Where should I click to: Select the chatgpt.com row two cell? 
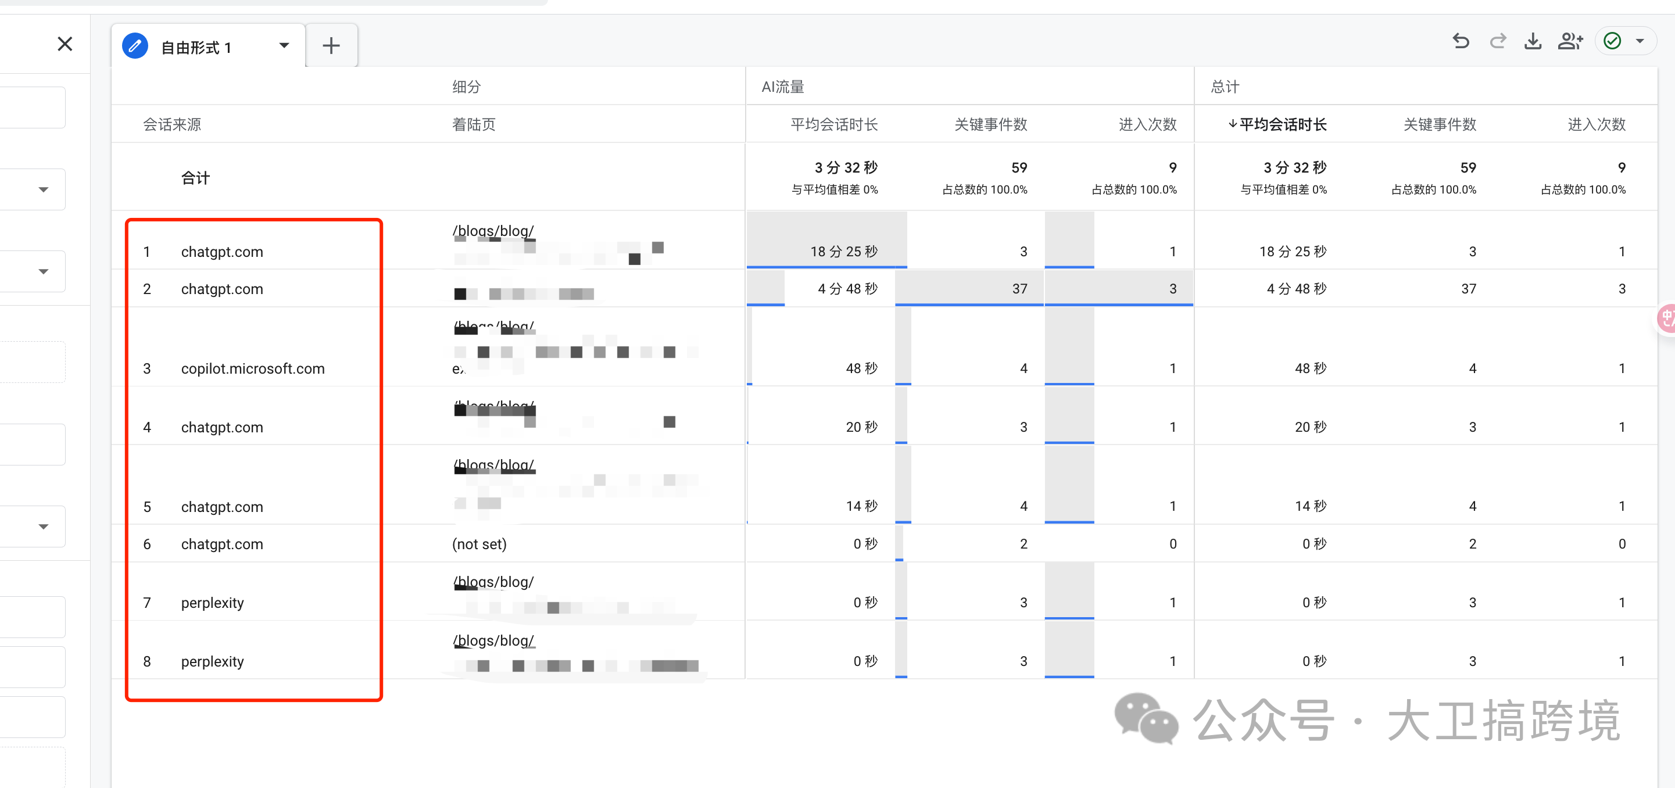222,289
